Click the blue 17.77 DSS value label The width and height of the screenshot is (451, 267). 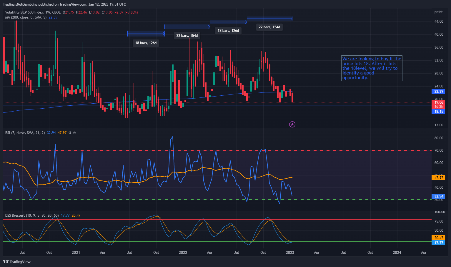pyautogui.click(x=438, y=243)
